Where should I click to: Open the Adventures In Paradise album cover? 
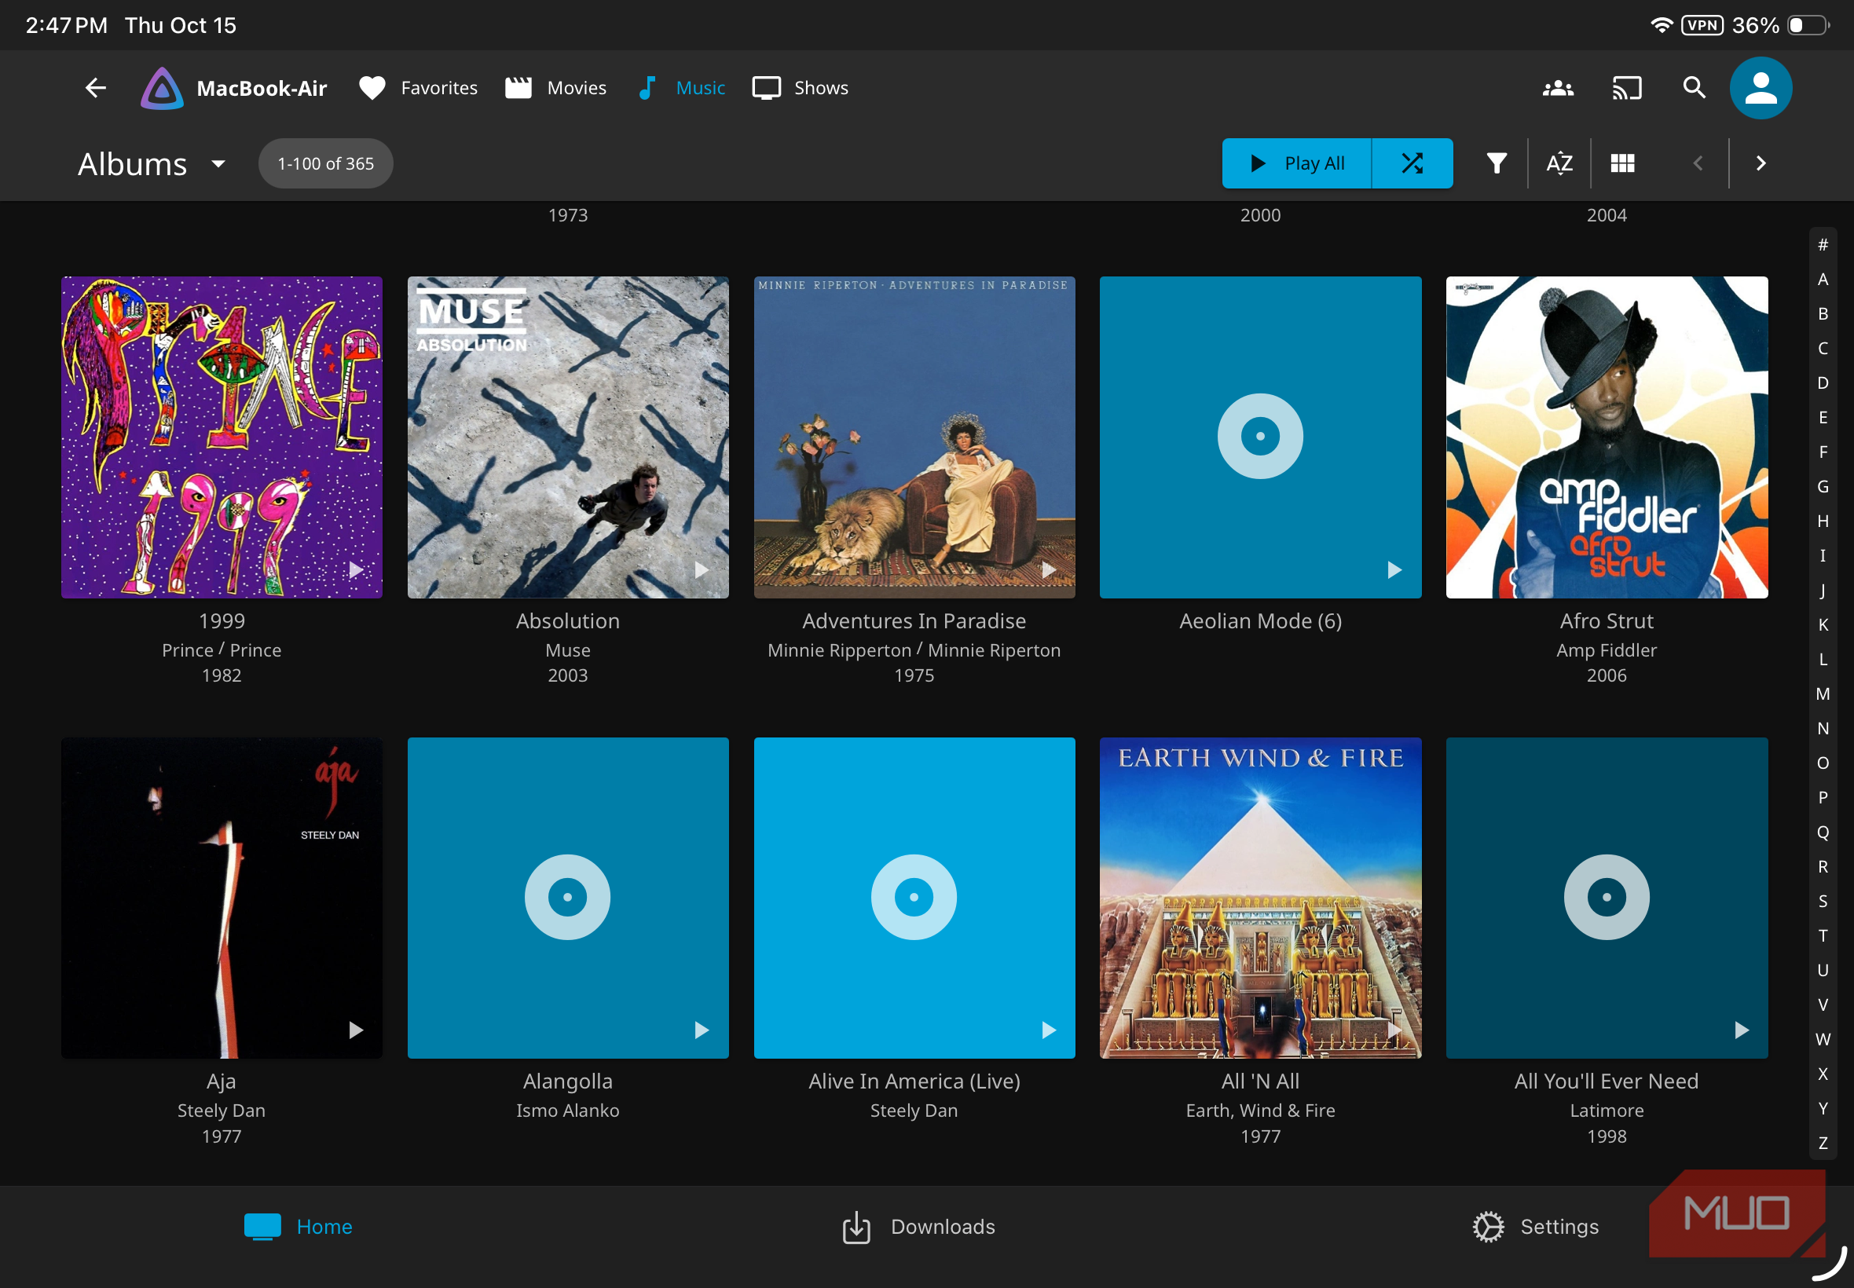914,437
